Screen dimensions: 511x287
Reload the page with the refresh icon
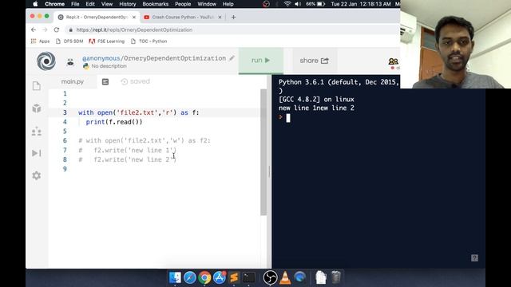57,29
